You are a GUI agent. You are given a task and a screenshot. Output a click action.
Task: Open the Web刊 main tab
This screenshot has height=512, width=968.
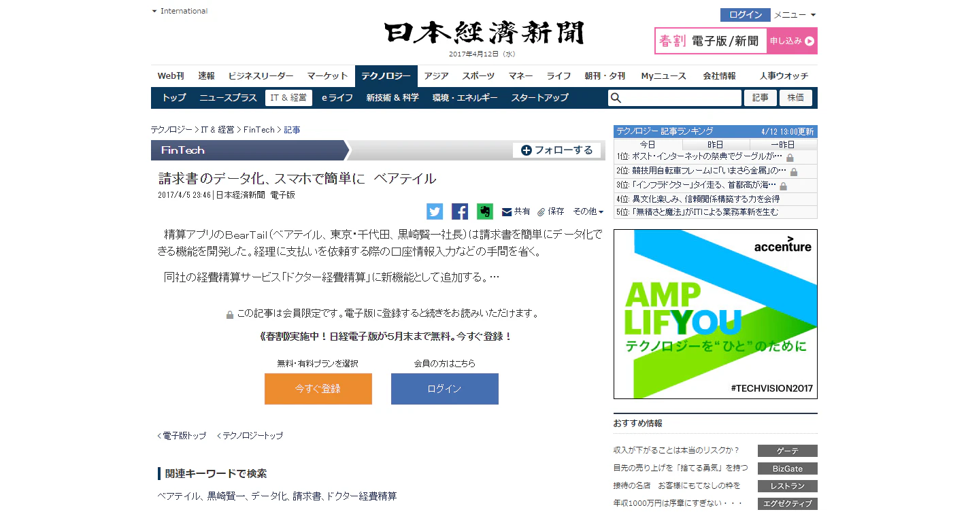[x=171, y=76]
